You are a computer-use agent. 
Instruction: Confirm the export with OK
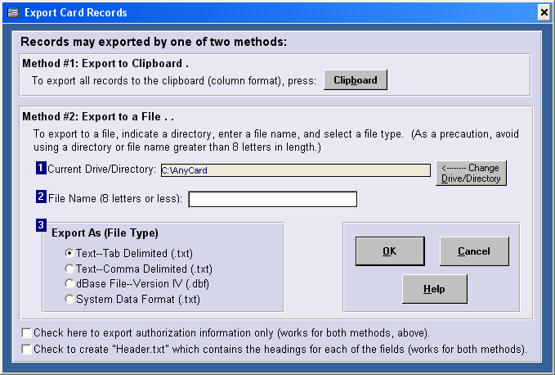point(390,251)
